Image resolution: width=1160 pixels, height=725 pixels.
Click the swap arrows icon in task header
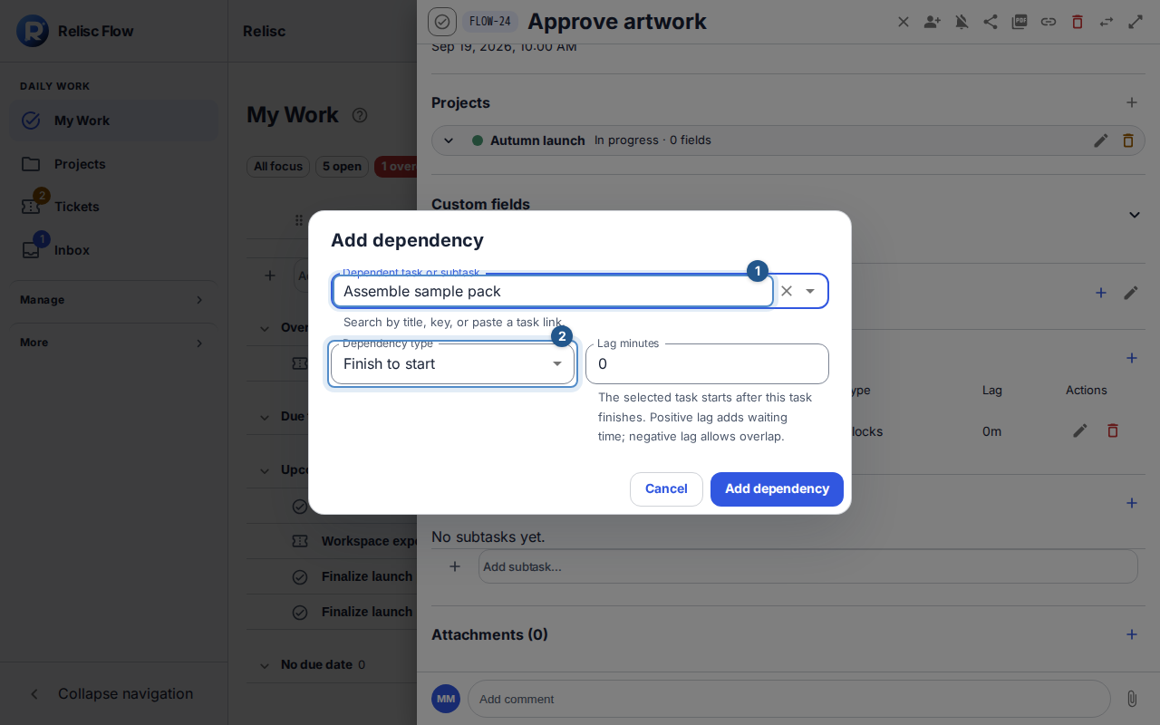click(1107, 22)
